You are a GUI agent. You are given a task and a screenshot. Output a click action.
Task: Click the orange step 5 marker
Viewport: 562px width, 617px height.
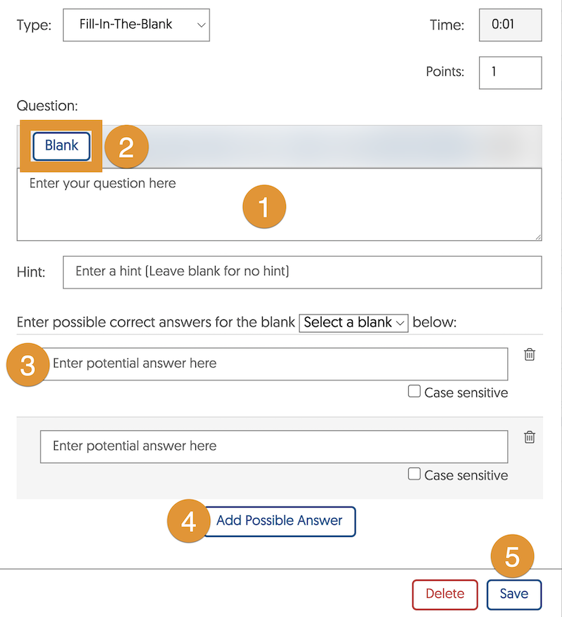[513, 557]
